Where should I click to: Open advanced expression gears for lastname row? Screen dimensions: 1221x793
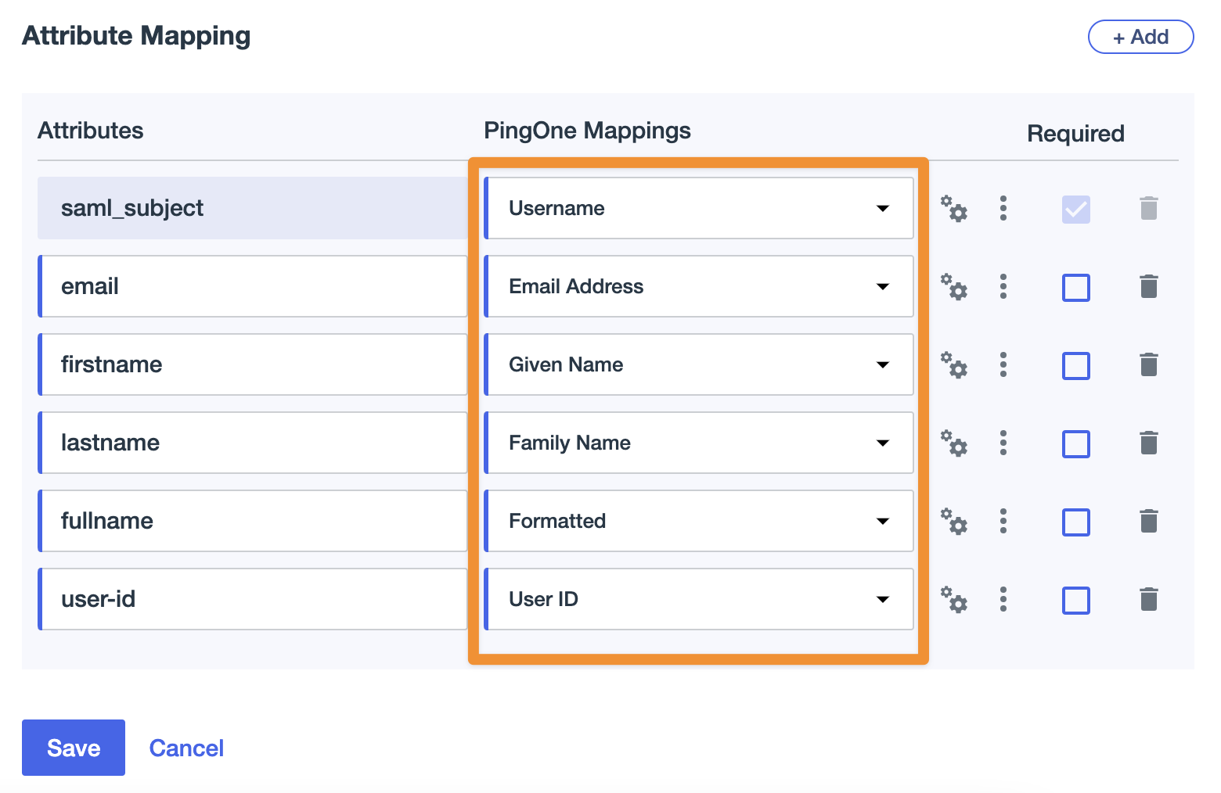point(954,443)
